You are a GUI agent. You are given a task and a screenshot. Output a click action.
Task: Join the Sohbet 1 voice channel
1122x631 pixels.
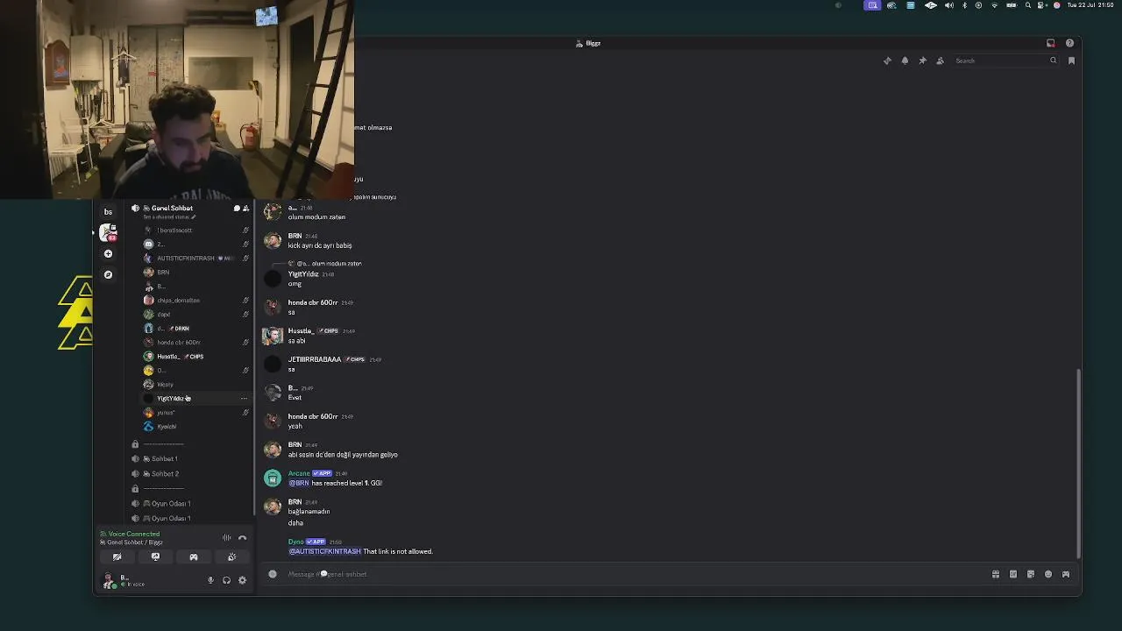pyautogui.click(x=164, y=458)
